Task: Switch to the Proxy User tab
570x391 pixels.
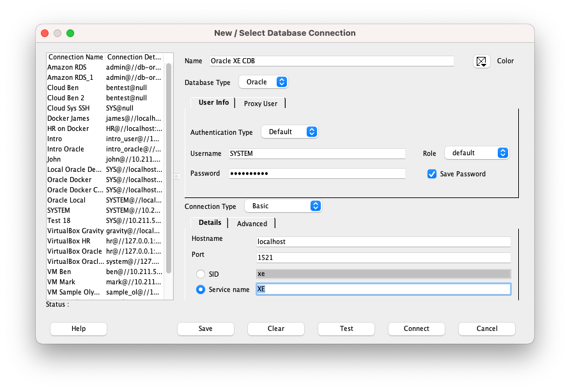Action: click(x=261, y=103)
